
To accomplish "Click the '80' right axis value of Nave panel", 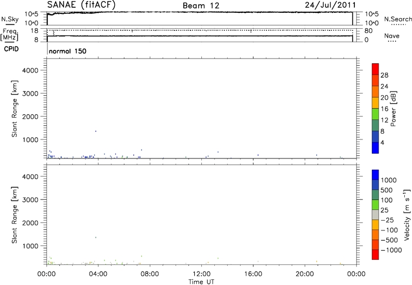I will [x=369, y=31].
